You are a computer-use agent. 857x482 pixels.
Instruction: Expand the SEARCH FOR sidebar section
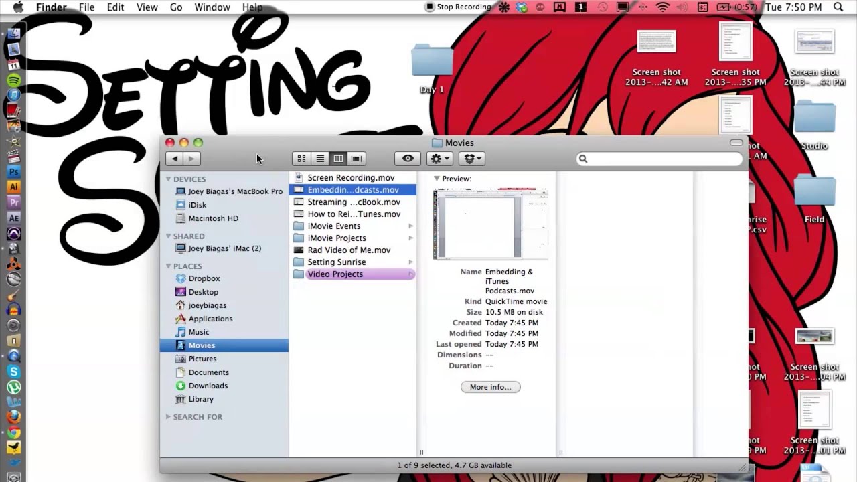(169, 417)
